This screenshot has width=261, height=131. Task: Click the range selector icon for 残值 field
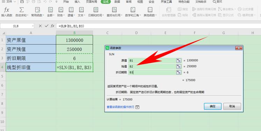point(179,66)
